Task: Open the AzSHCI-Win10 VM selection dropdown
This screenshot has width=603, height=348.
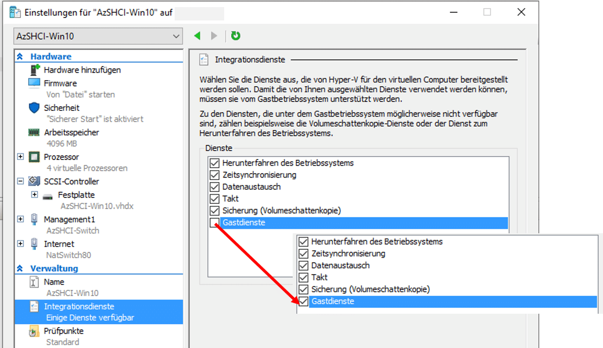Action: tap(98, 36)
